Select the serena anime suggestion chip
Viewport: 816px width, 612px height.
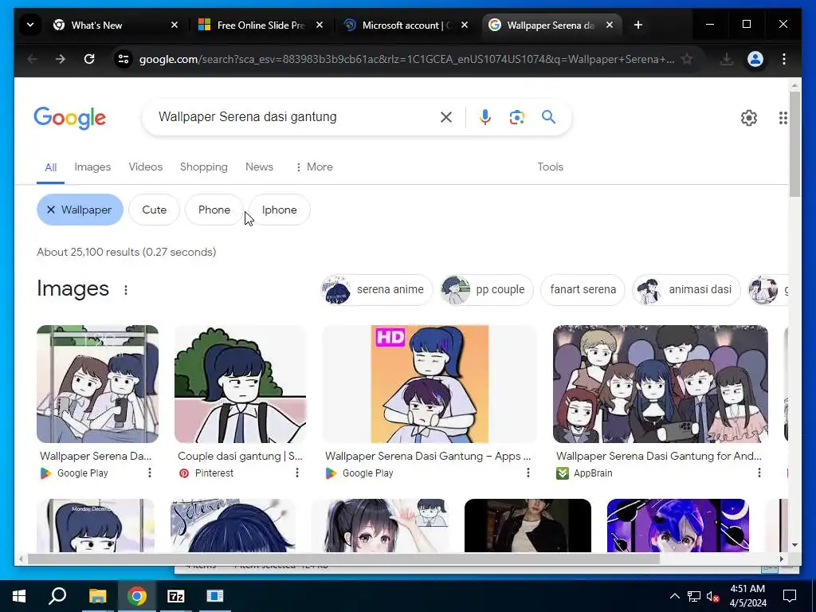coord(376,289)
